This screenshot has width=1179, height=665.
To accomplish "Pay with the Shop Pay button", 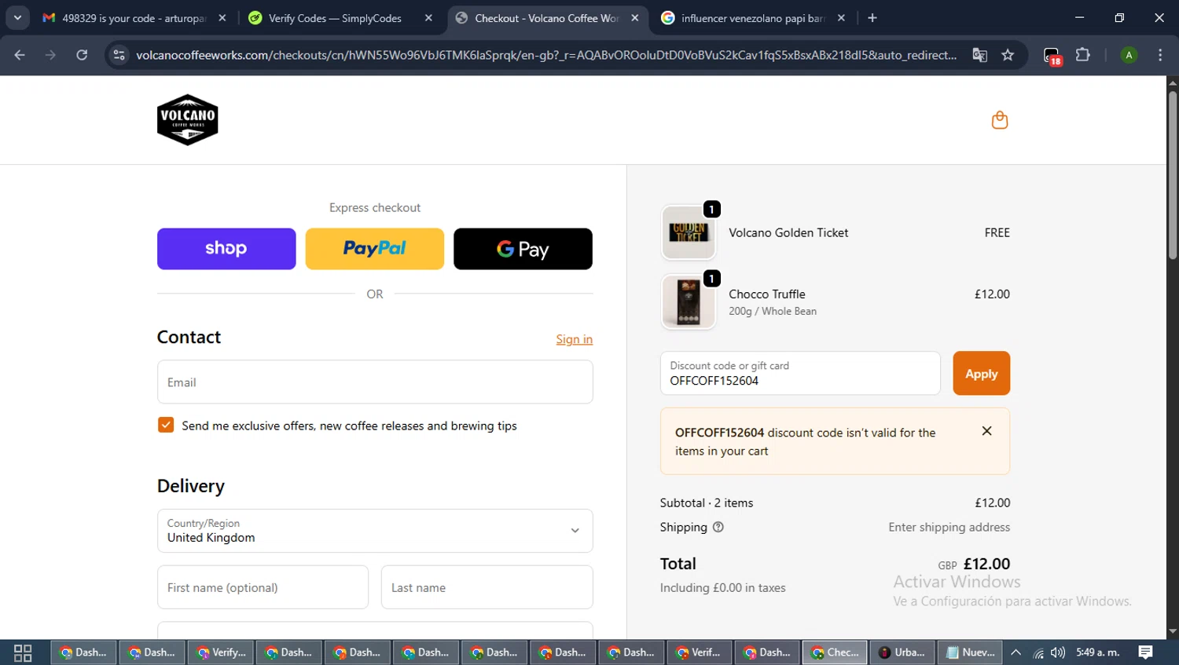I will tap(226, 249).
